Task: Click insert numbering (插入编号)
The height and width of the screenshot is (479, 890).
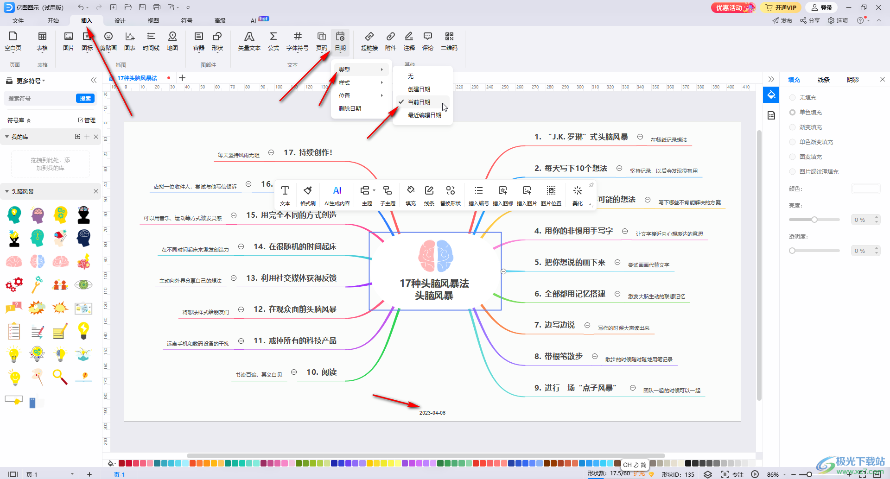Action: coord(479,195)
